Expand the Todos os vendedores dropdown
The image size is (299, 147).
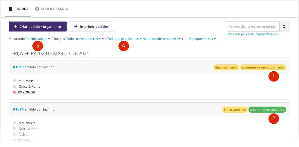click(x=83, y=39)
